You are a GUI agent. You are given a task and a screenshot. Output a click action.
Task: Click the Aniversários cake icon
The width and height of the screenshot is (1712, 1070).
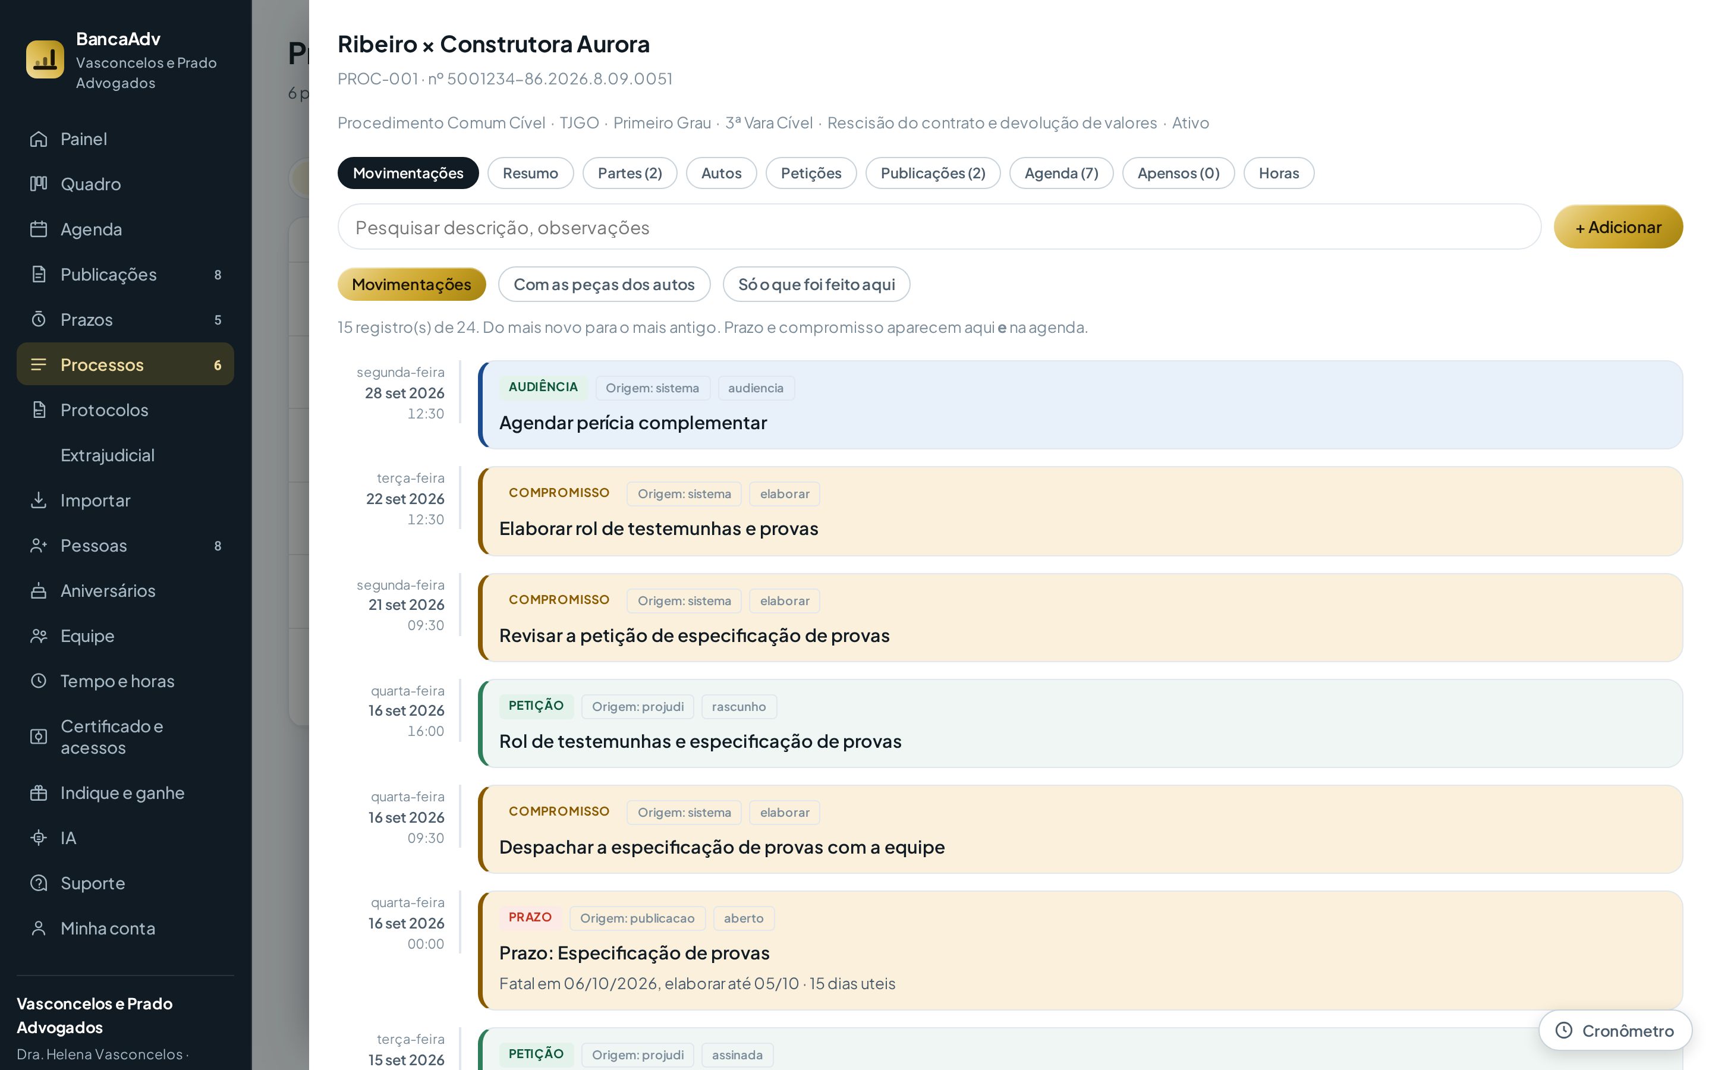point(39,591)
